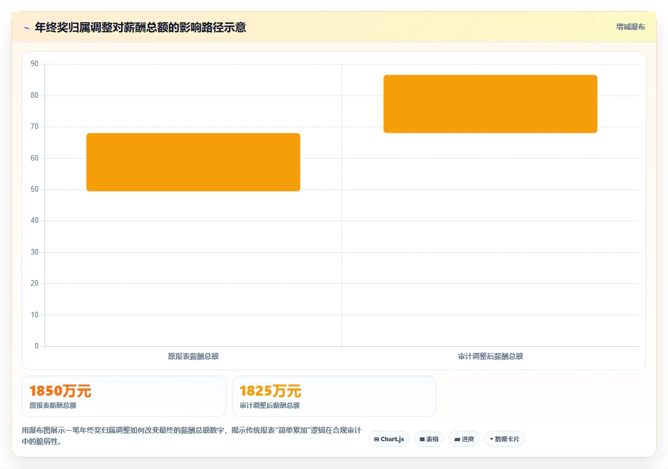Click the lightning icon beside the title
The width and height of the screenshot is (668, 469).
pyautogui.click(x=26, y=27)
